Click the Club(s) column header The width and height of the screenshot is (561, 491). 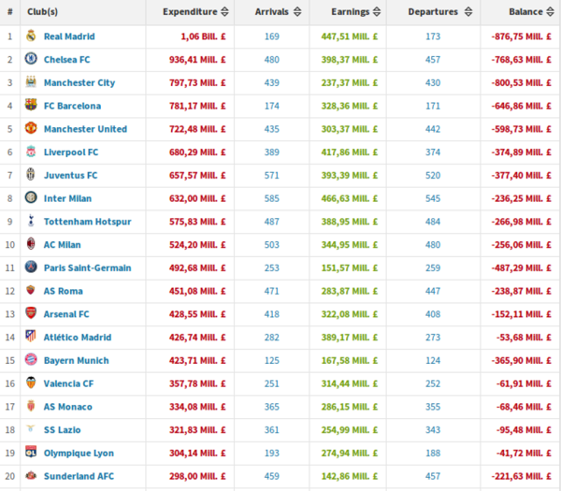pyautogui.click(x=42, y=12)
